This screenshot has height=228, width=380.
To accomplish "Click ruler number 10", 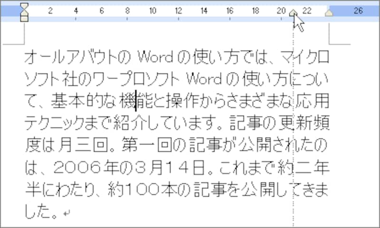I will click(152, 10).
